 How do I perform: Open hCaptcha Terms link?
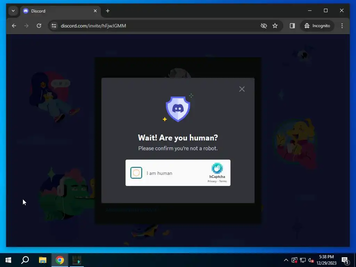point(223,181)
